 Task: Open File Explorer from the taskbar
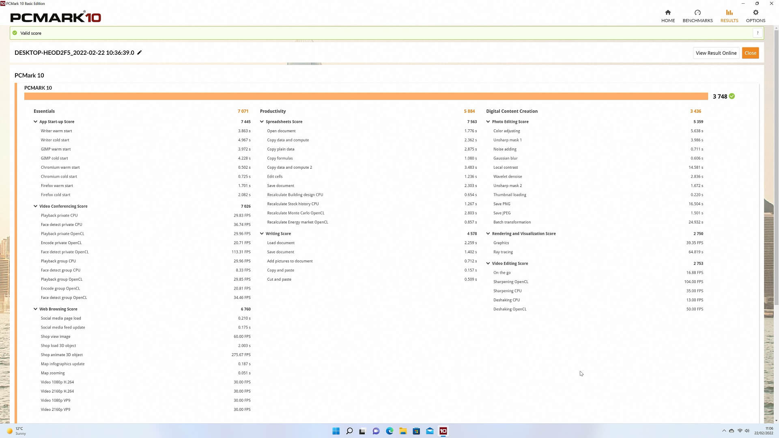403,431
